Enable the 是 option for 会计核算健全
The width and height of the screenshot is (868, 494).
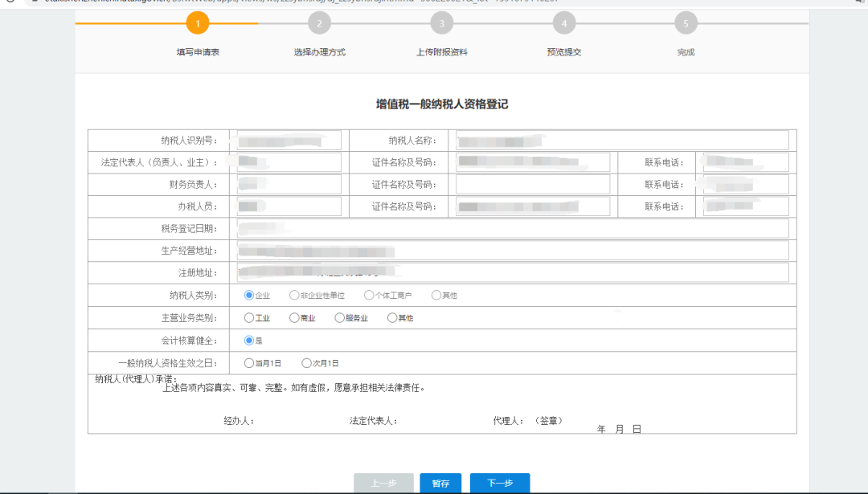pyautogui.click(x=248, y=340)
